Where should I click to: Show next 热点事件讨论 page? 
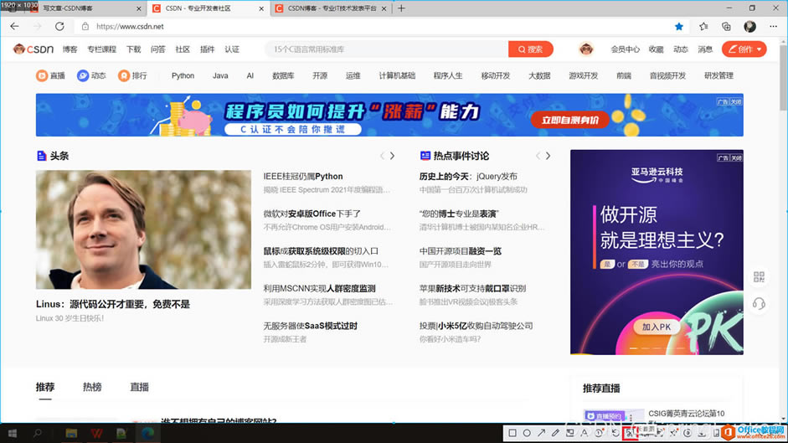(x=548, y=156)
